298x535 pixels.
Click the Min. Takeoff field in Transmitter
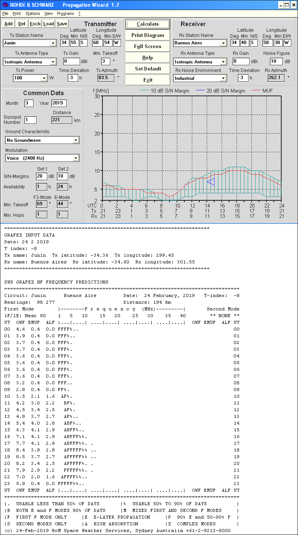tap(105, 61)
